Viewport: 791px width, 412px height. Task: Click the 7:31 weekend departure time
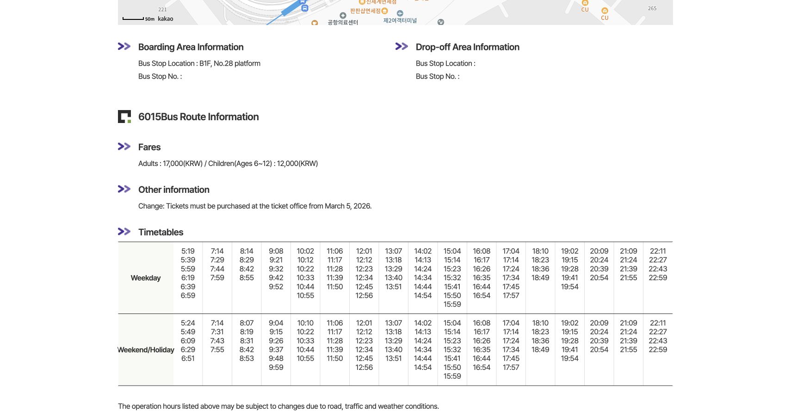(217, 332)
